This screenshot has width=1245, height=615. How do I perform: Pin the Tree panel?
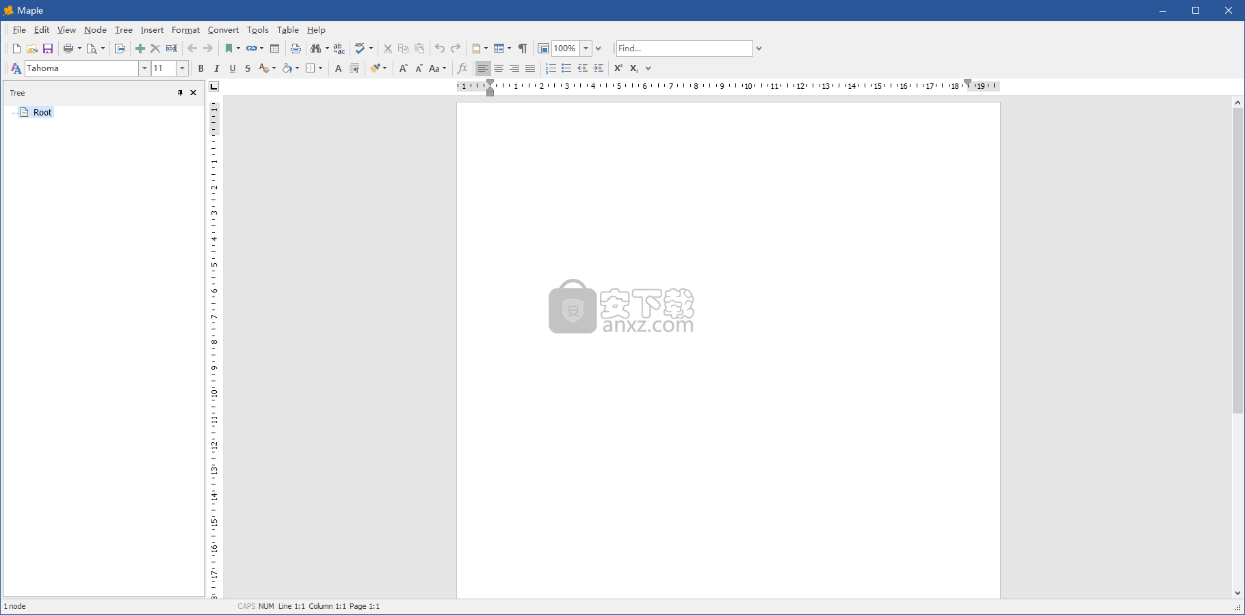(x=181, y=93)
